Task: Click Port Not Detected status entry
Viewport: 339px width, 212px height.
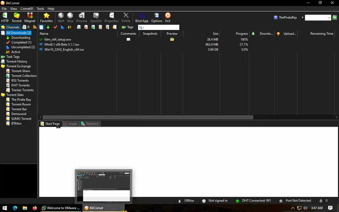Action: (295, 201)
